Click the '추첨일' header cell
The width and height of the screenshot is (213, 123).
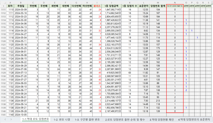click(x=21, y=6)
